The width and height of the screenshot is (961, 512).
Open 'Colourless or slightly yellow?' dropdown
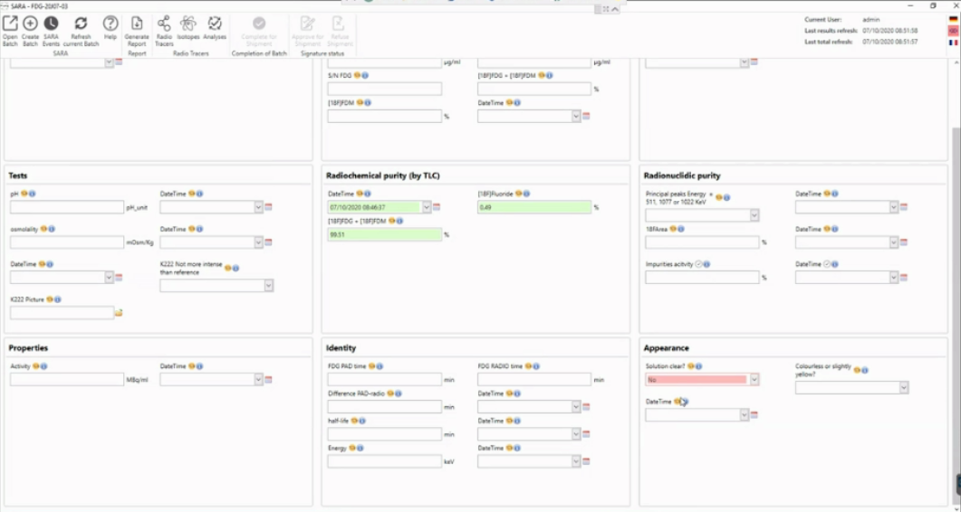click(x=903, y=388)
